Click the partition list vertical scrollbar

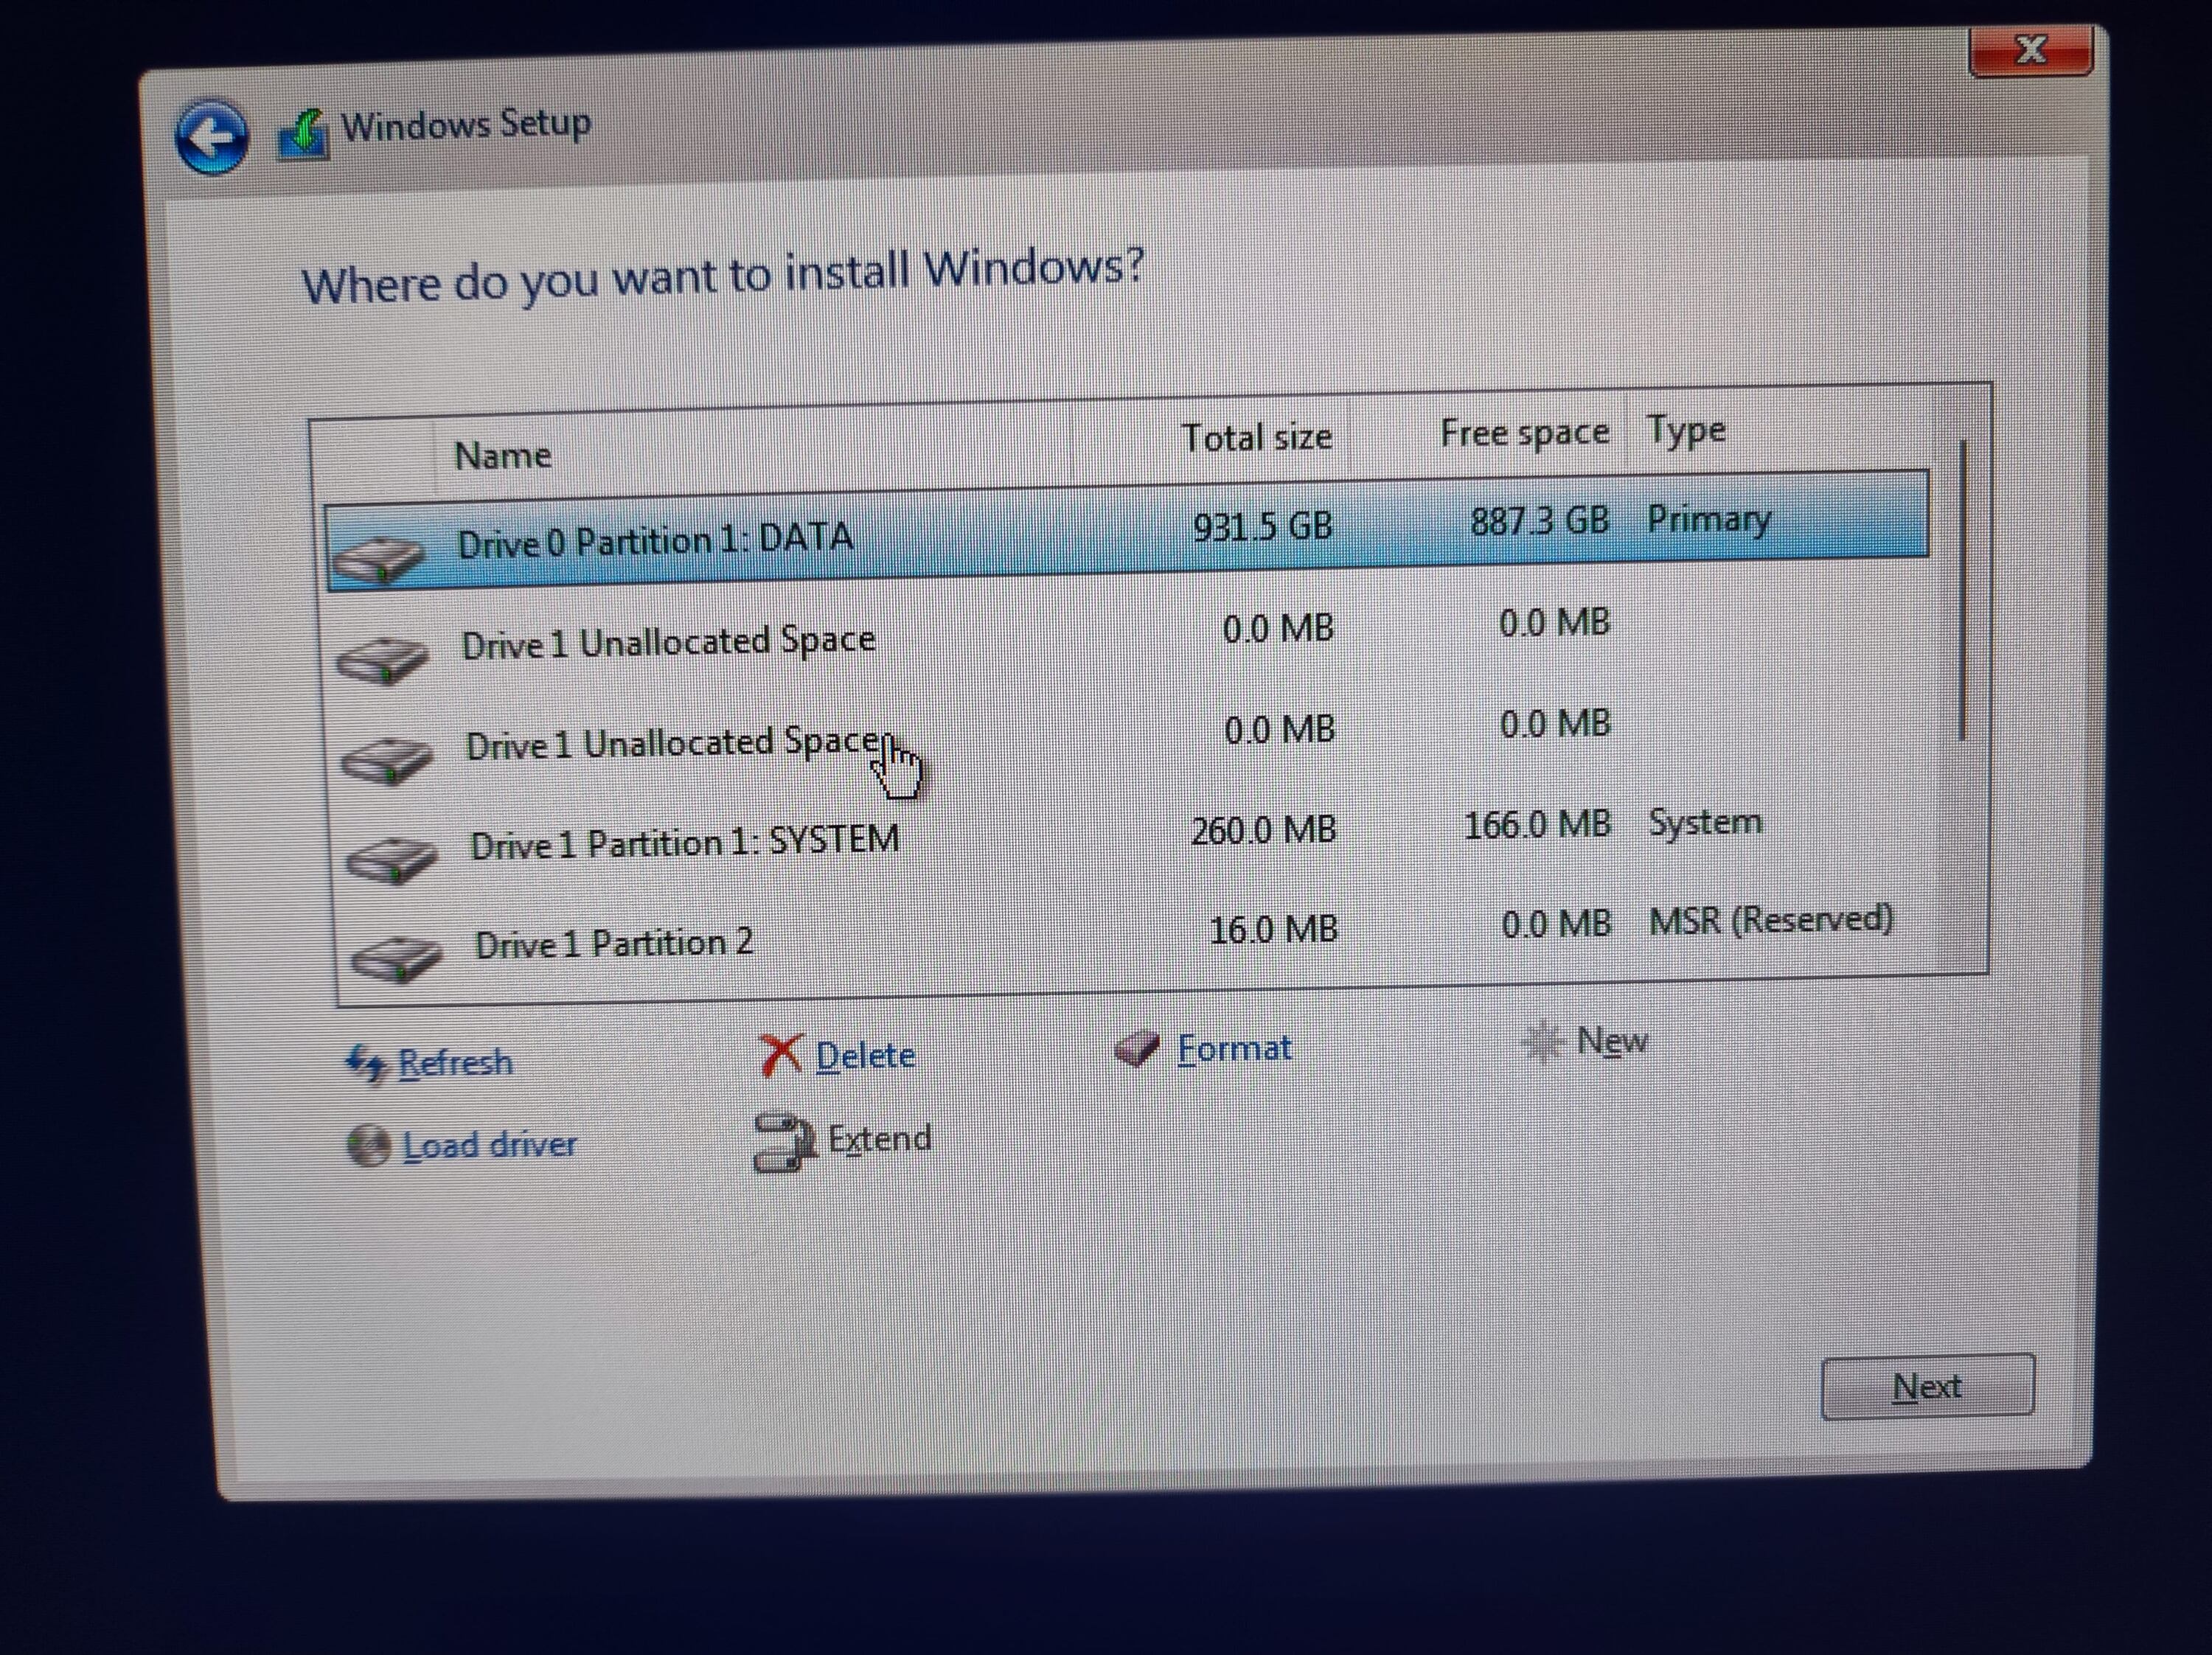pos(1963,590)
